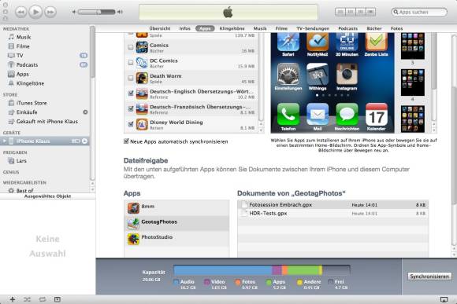
Task: Click the Synchronisieren button
Action: [429, 277]
